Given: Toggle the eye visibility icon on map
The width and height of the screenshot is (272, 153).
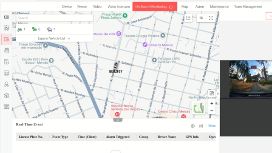Looking at the screenshot, I should pyautogui.click(x=201, y=18).
